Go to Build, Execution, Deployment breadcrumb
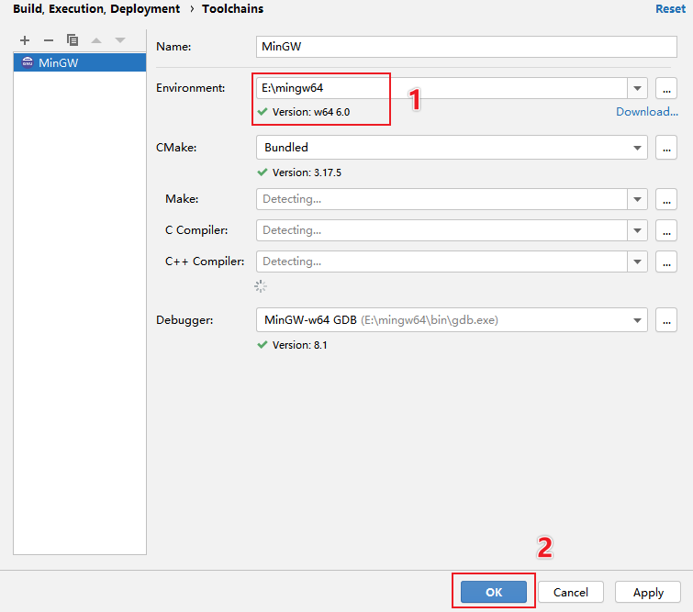Image resolution: width=693 pixels, height=612 pixels. [96, 9]
